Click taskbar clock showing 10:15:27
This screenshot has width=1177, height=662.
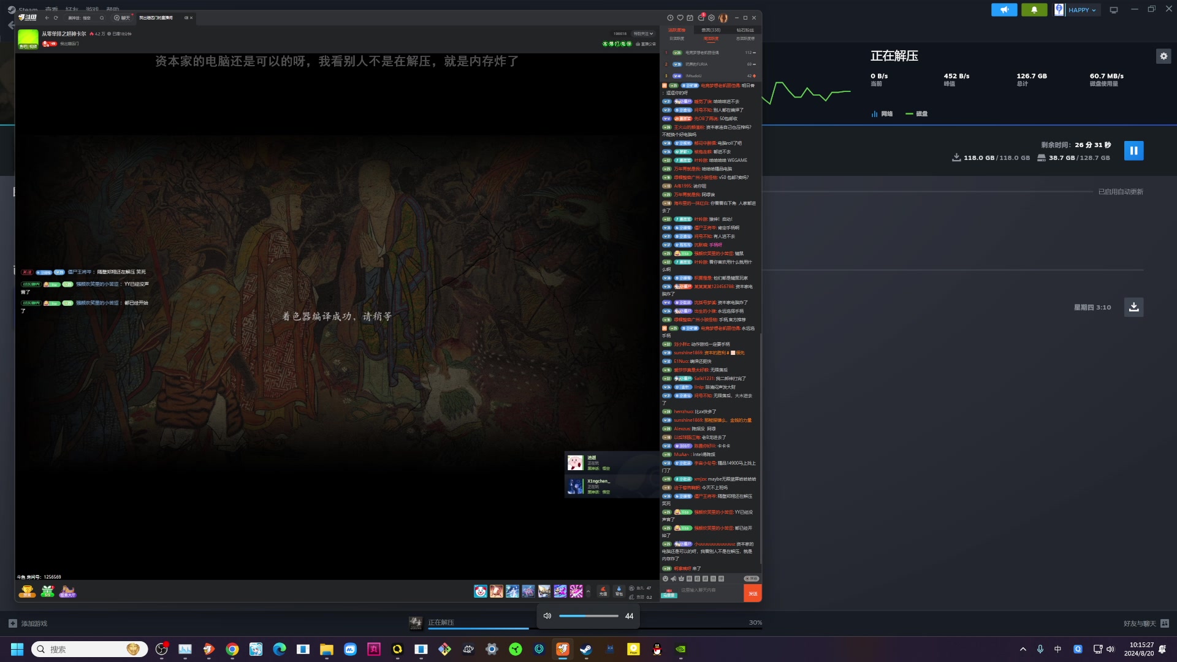(x=1139, y=649)
